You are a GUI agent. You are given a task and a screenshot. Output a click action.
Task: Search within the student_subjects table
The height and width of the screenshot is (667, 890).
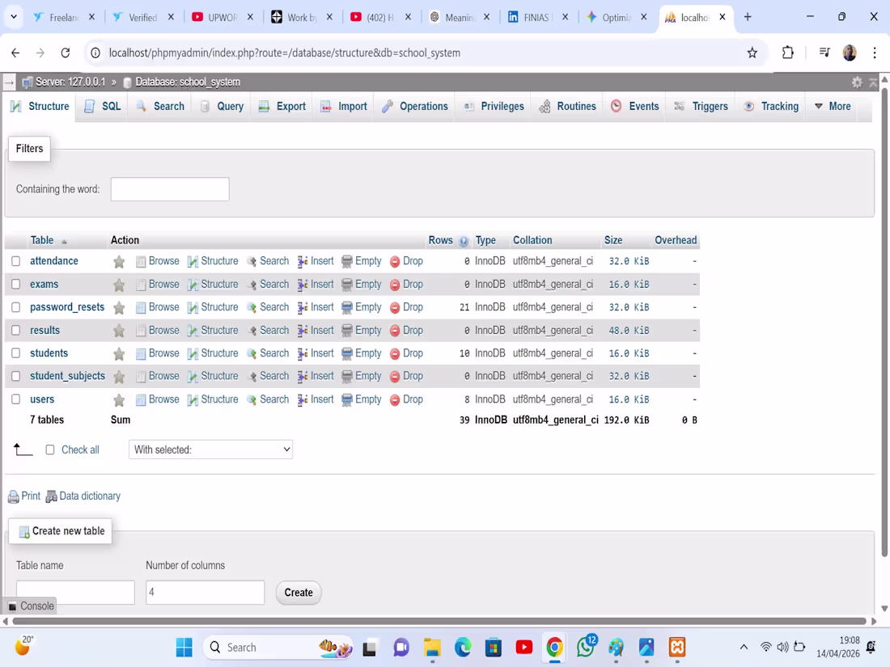(x=274, y=376)
